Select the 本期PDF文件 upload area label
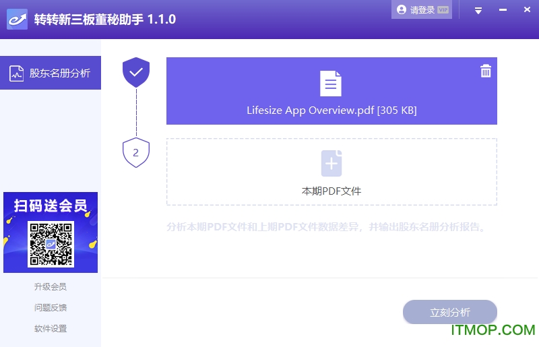 [x=331, y=191]
